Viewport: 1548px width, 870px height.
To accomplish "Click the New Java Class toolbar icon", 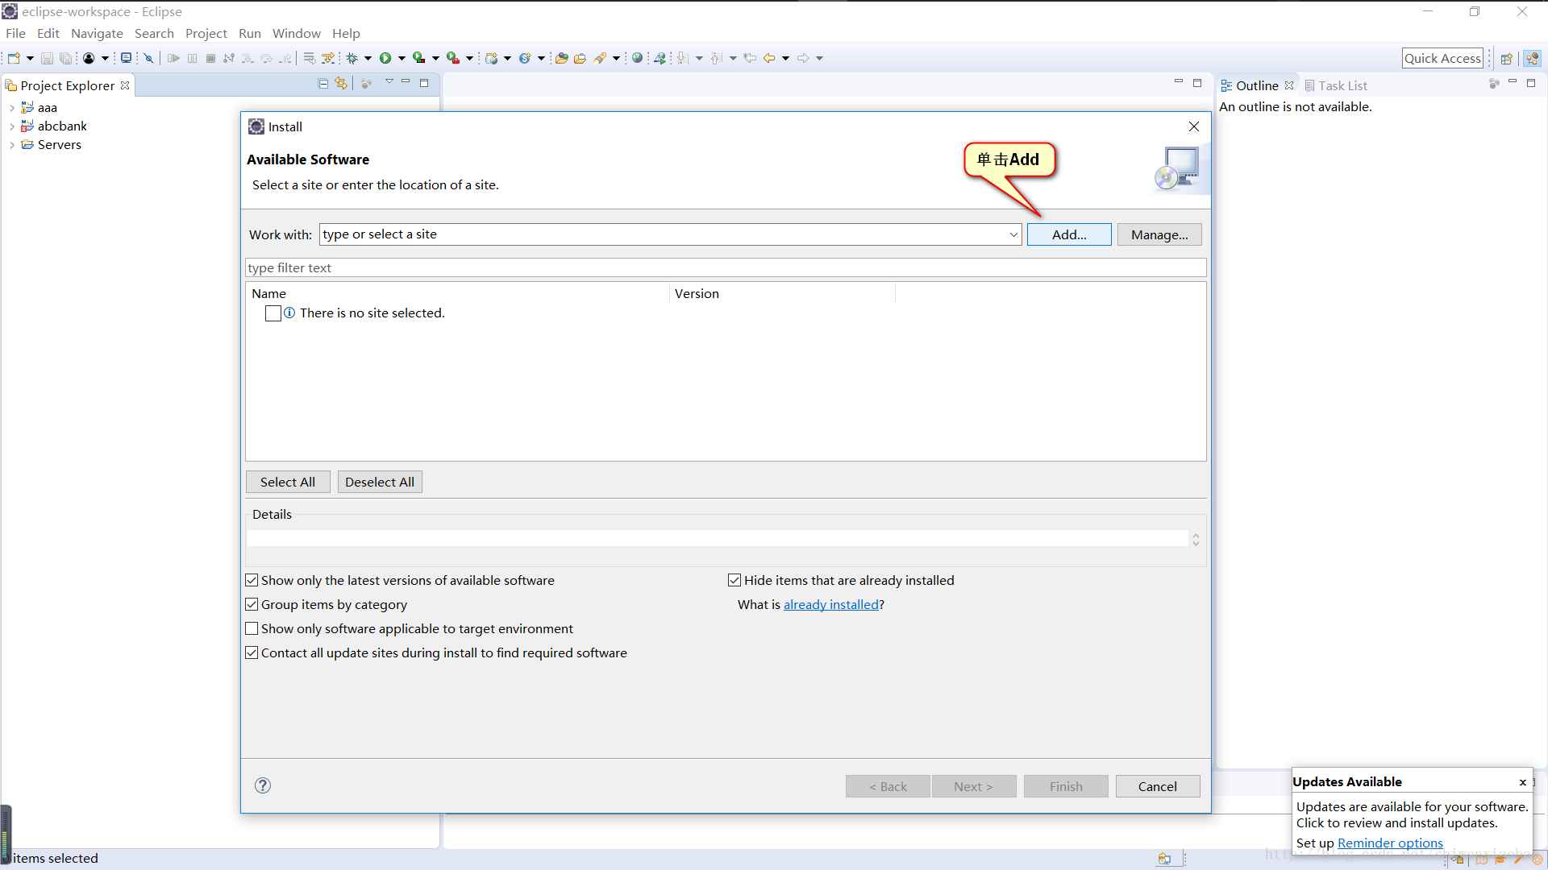I will point(525,58).
